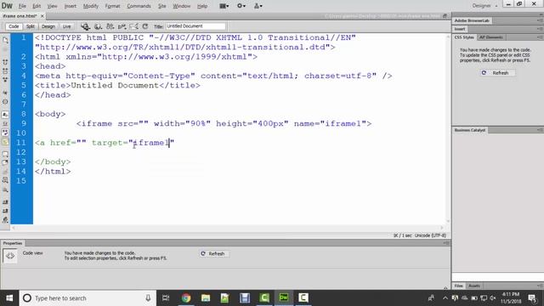544x306 pixels.
Task: Click the Apply Comment icon
Action: point(5,154)
